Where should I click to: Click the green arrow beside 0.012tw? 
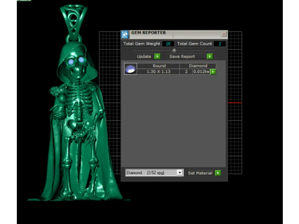(x=213, y=72)
